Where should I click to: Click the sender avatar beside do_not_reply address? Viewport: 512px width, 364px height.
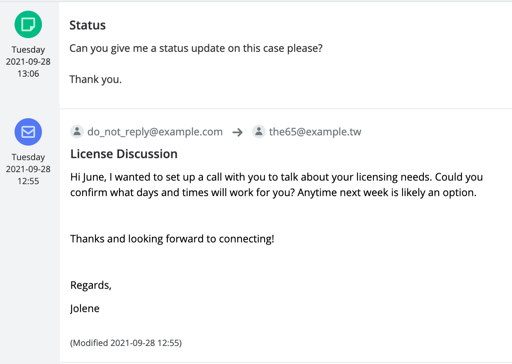pyautogui.click(x=77, y=131)
